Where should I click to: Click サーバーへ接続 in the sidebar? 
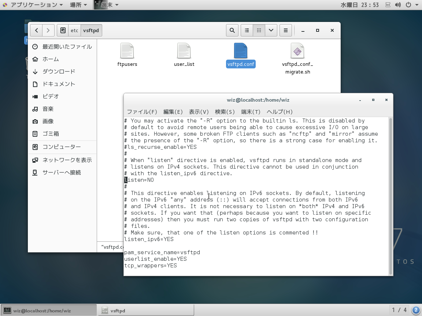(62, 173)
